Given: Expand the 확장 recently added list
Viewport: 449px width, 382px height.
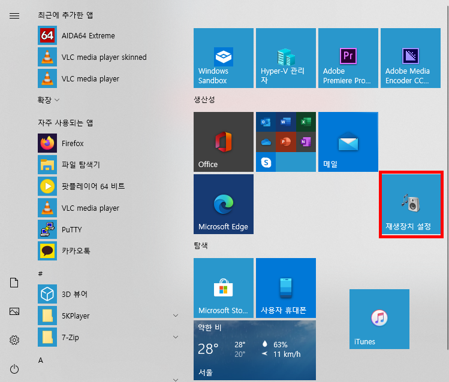Looking at the screenshot, I should pyautogui.click(x=49, y=100).
